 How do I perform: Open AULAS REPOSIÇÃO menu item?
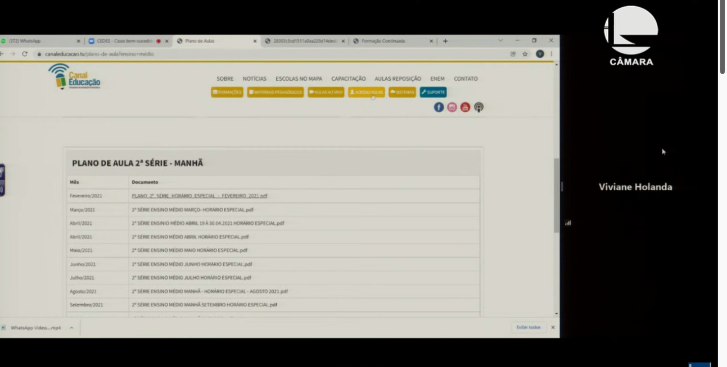coord(398,79)
